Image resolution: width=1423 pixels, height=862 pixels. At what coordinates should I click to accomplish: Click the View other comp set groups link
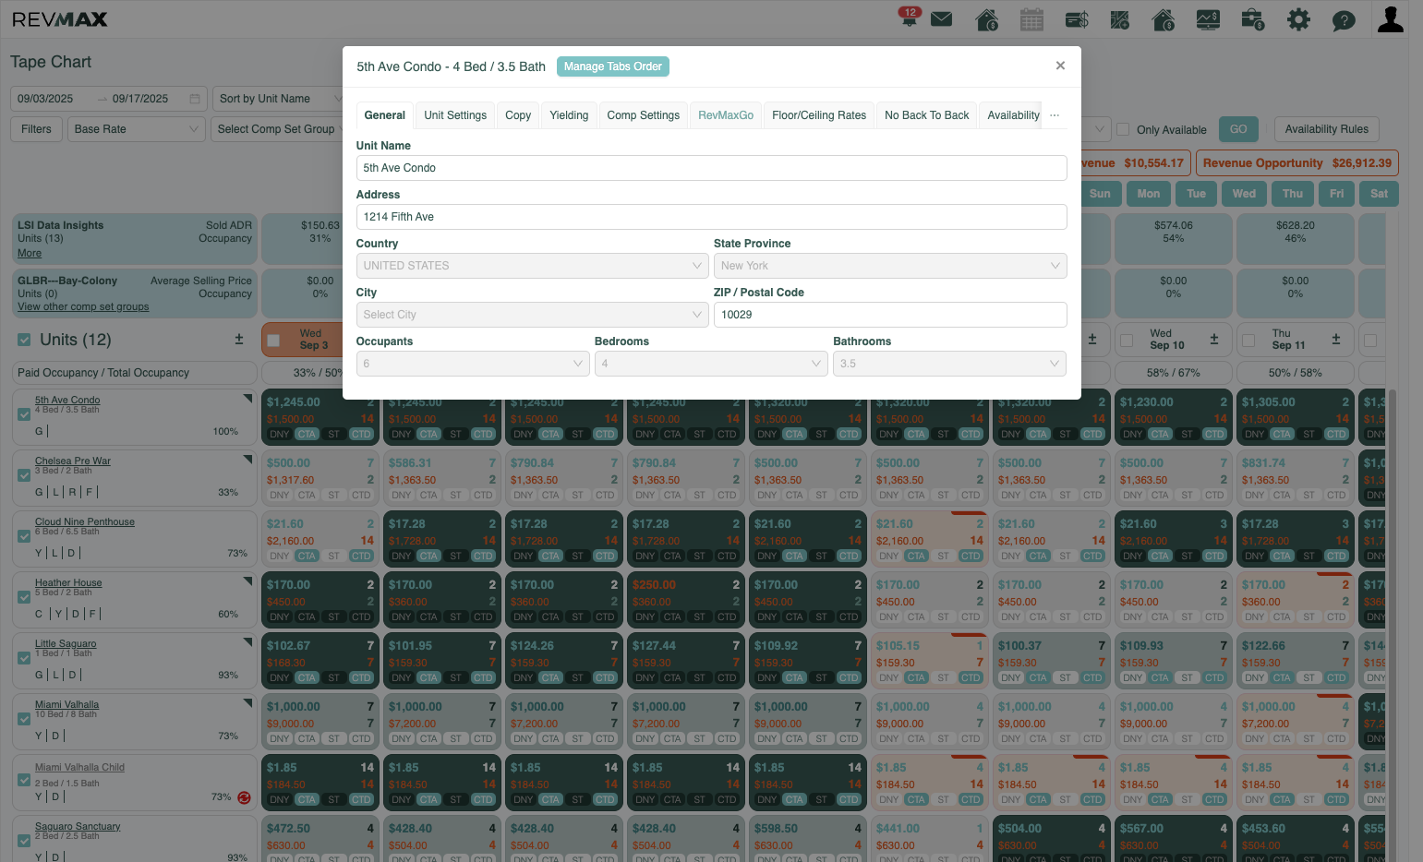pyautogui.click(x=83, y=307)
